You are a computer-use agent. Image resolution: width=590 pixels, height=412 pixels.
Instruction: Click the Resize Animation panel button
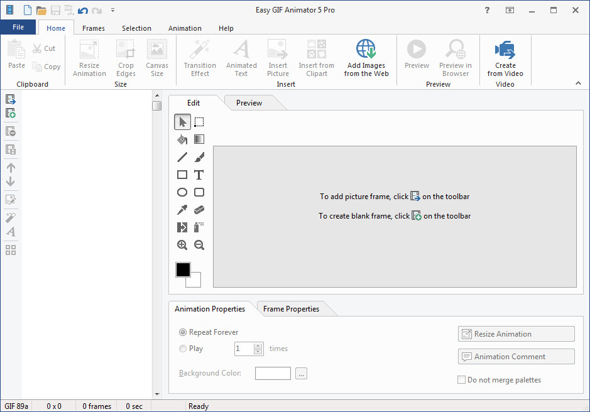point(516,333)
